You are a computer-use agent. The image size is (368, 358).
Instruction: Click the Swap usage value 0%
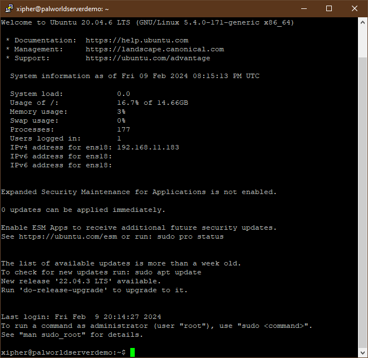tap(121, 120)
